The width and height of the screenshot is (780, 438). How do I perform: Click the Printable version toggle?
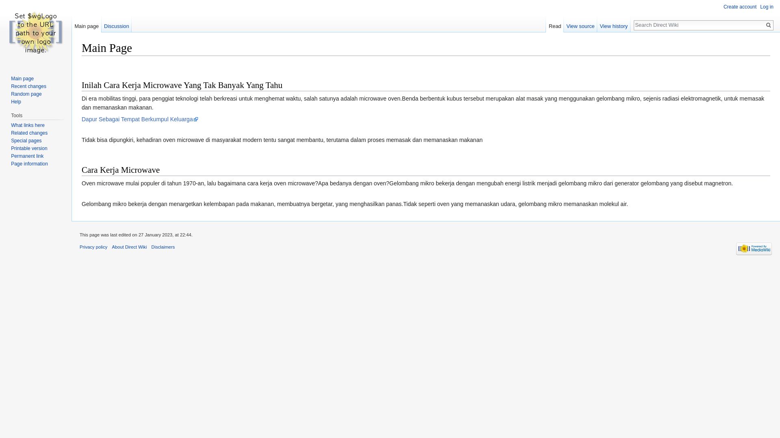tap(29, 148)
